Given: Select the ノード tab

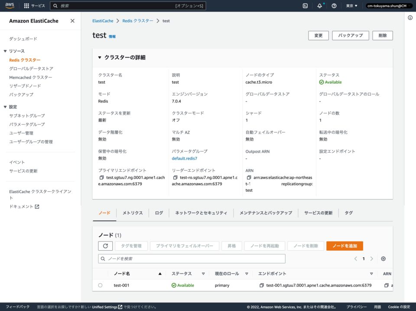Looking at the screenshot, I should (x=104, y=213).
